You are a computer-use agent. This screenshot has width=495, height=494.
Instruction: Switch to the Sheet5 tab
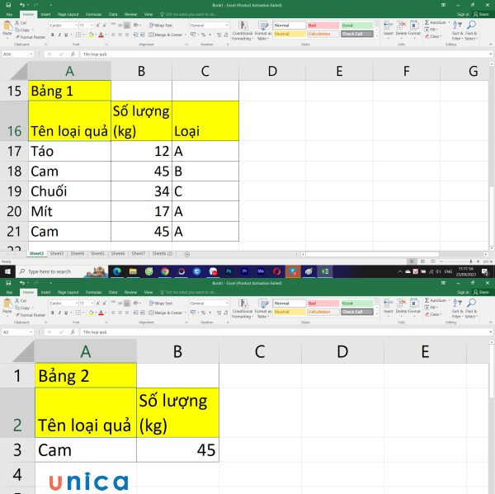[97, 253]
